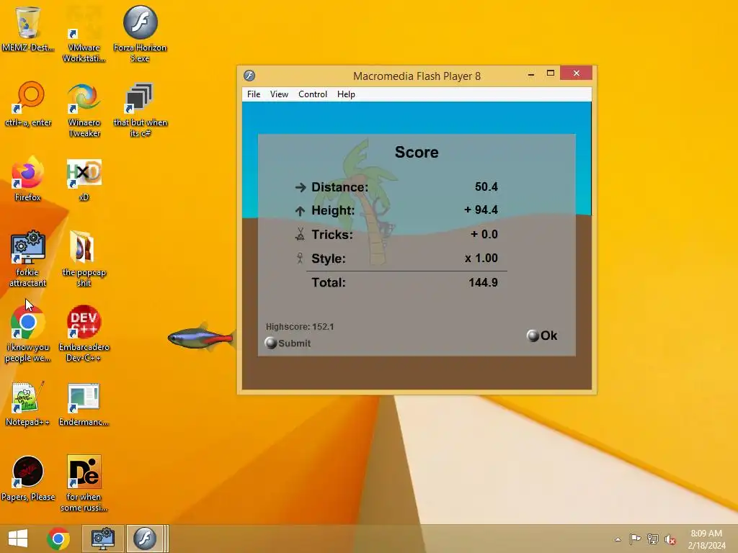Click the Flash Player title bar icon
738x553 pixels.
click(x=249, y=75)
